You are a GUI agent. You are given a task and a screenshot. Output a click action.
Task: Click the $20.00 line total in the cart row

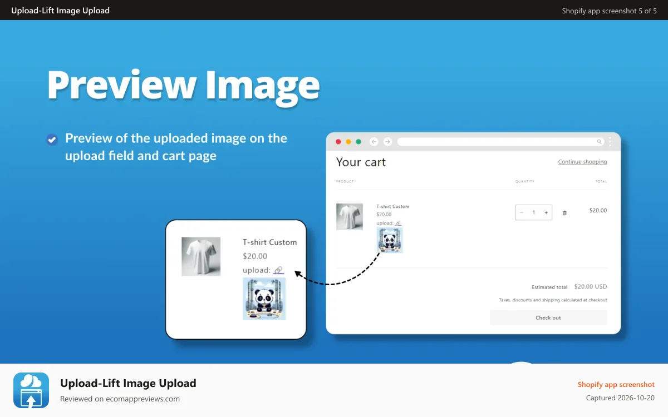(x=598, y=211)
